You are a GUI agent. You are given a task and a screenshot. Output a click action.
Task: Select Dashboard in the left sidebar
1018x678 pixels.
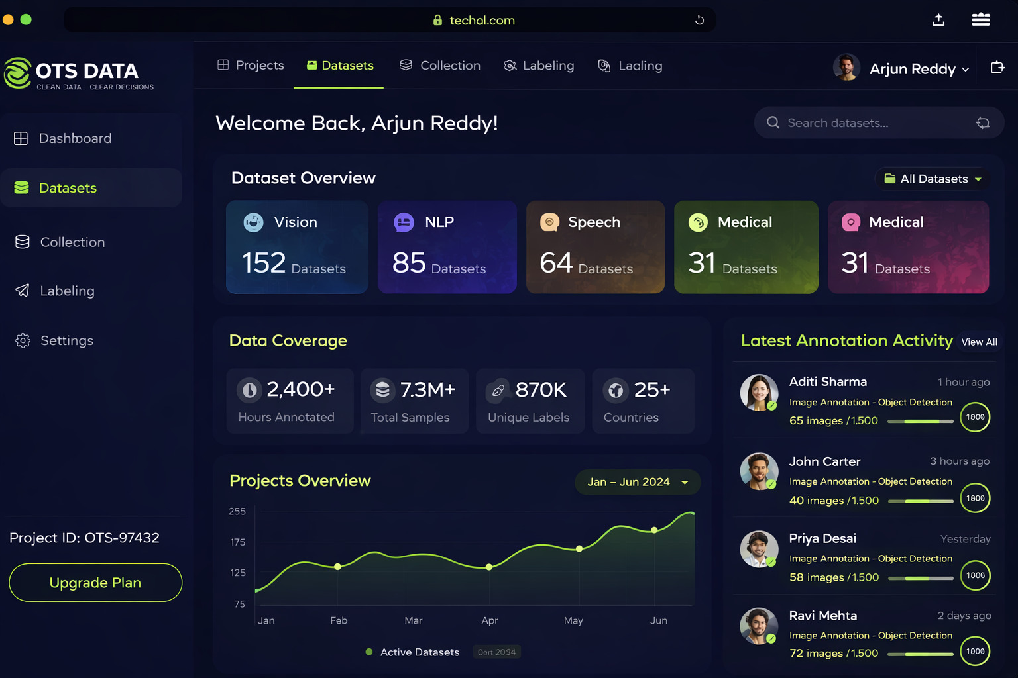pyautogui.click(x=75, y=138)
